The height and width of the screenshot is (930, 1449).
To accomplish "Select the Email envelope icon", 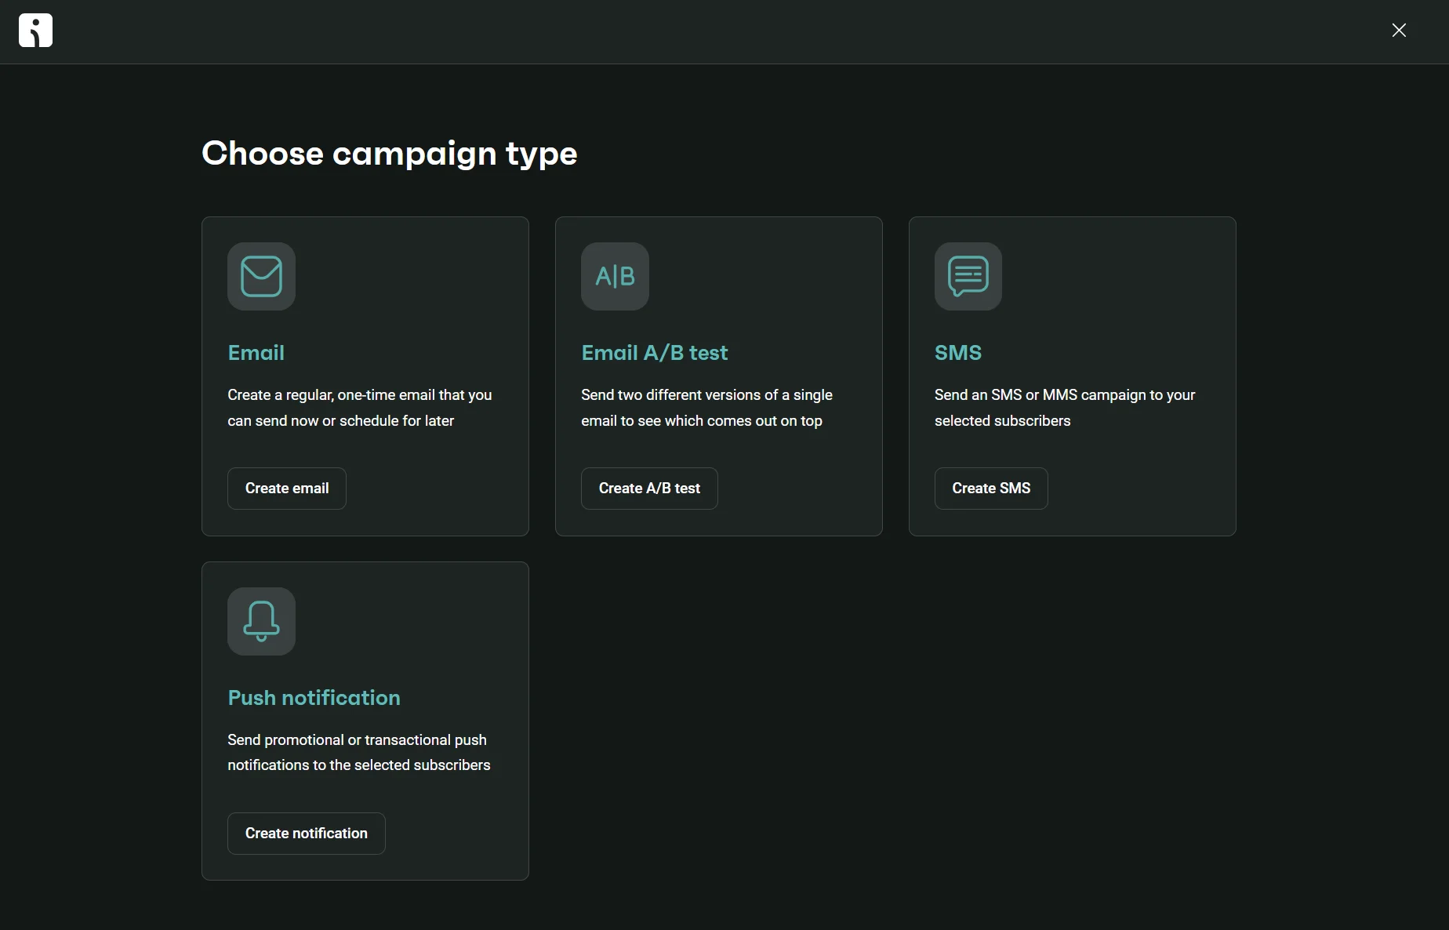I will point(261,276).
